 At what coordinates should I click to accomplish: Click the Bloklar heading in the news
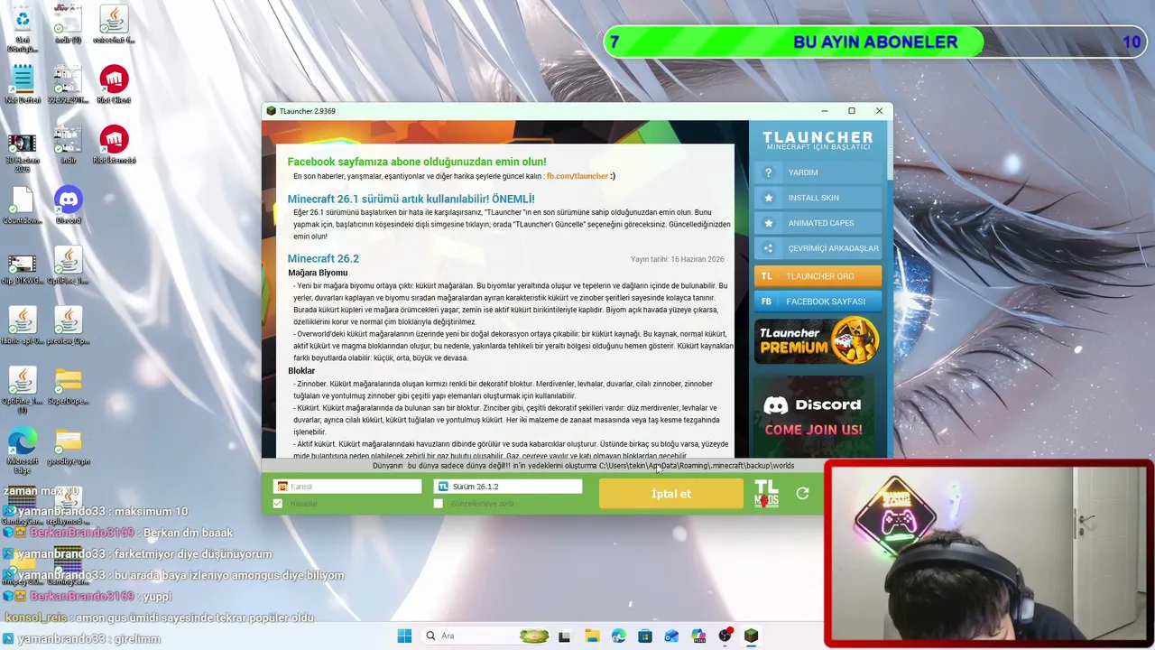click(301, 371)
